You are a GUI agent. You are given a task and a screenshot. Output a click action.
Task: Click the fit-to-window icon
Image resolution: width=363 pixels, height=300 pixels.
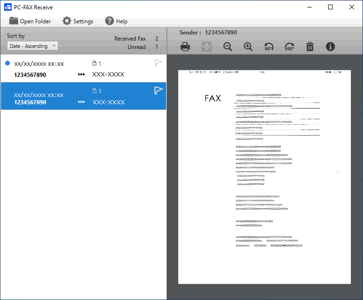click(207, 47)
